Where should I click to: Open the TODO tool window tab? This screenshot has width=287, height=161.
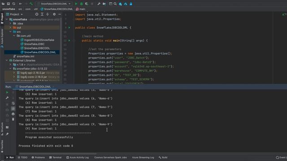click(22, 157)
